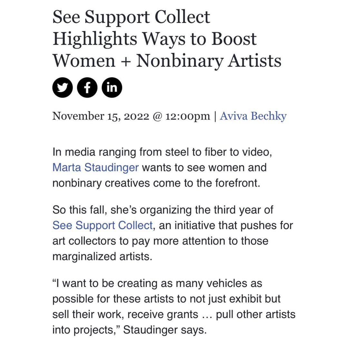The height and width of the screenshot is (348, 348).
Task: Click the text "marginalized artists."
Action: (x=102, y=256)
